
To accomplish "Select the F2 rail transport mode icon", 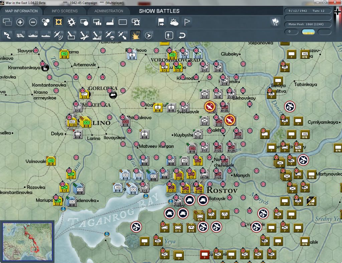I will coord(20,35).
